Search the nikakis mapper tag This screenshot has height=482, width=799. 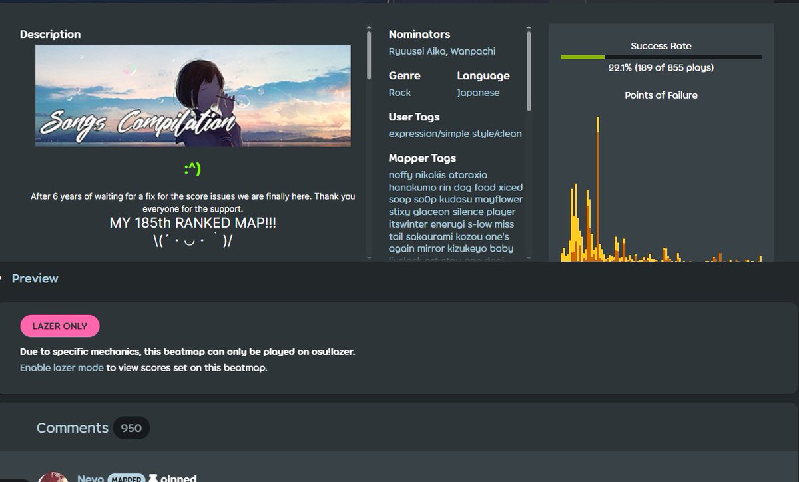pos(430,175)
